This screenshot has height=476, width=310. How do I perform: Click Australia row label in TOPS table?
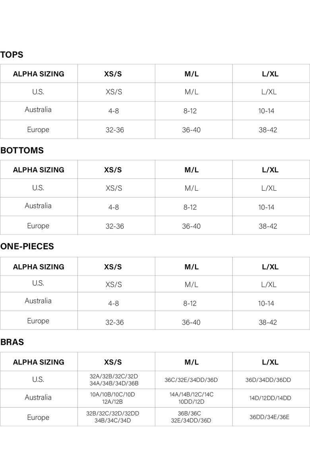click(38, 110)
